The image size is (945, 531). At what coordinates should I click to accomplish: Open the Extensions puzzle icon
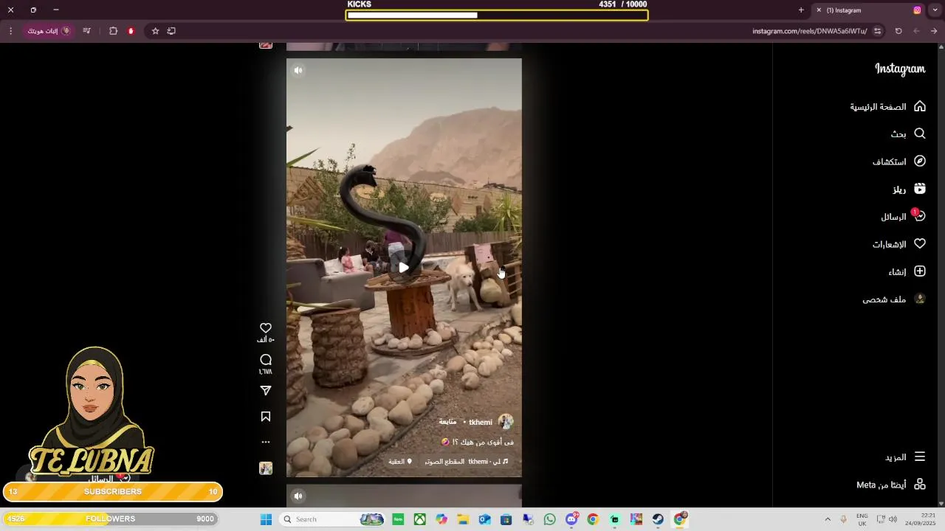113,31
